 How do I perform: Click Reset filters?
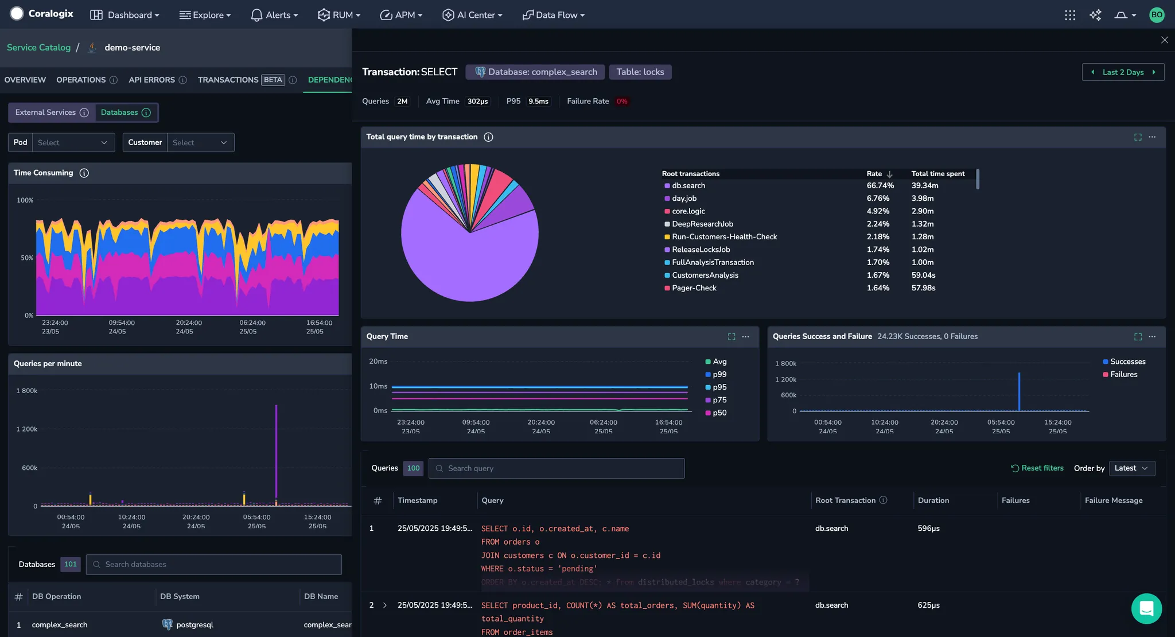1037,468
